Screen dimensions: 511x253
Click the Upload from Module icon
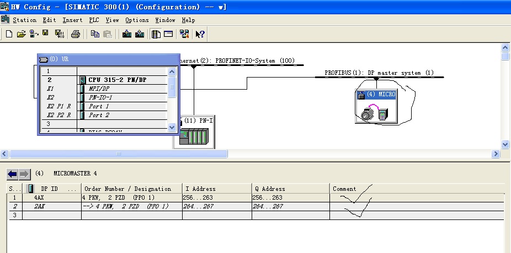point(140,34)
